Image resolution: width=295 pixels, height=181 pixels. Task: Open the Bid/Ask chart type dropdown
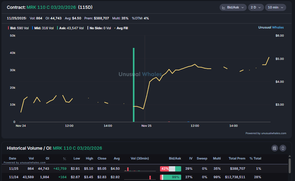[233, 7]
